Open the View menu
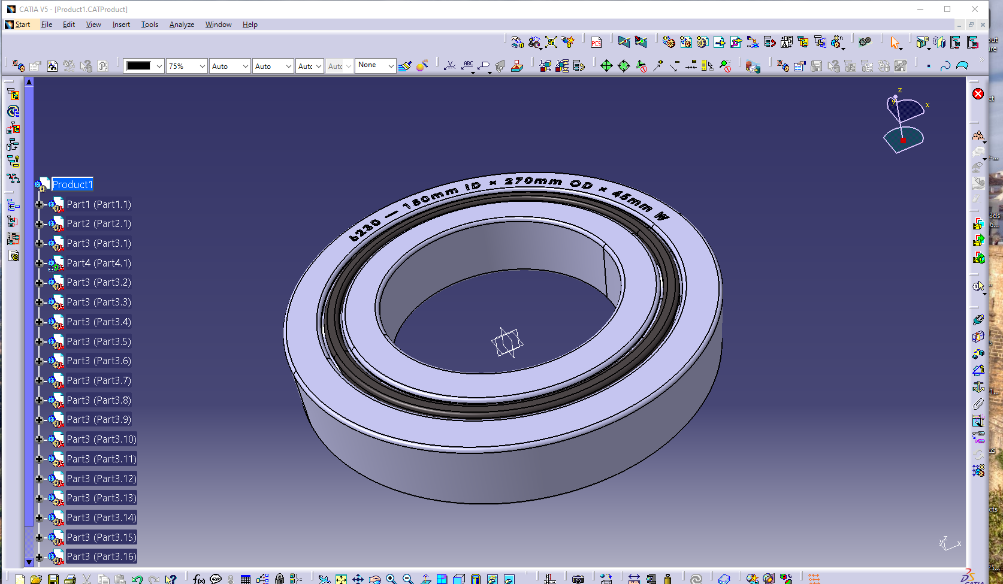 click(93, 25)
